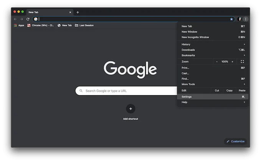261x162 pixels.
Task: Click the magnifier icon in search box
Action: 81,91
